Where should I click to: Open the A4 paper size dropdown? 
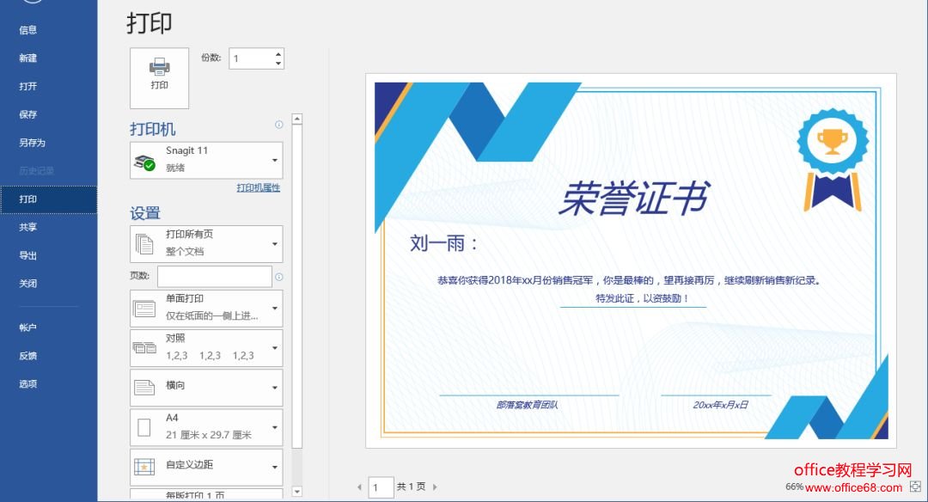(206, 427)
